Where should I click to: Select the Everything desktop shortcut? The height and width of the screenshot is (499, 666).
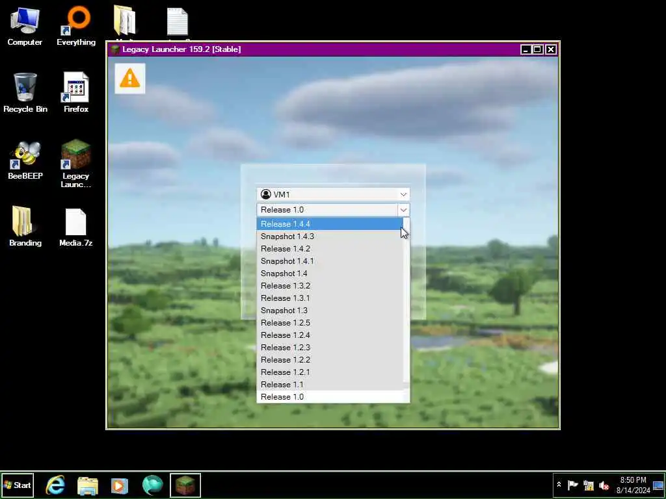pyautogui.click(x=76, y=25)
